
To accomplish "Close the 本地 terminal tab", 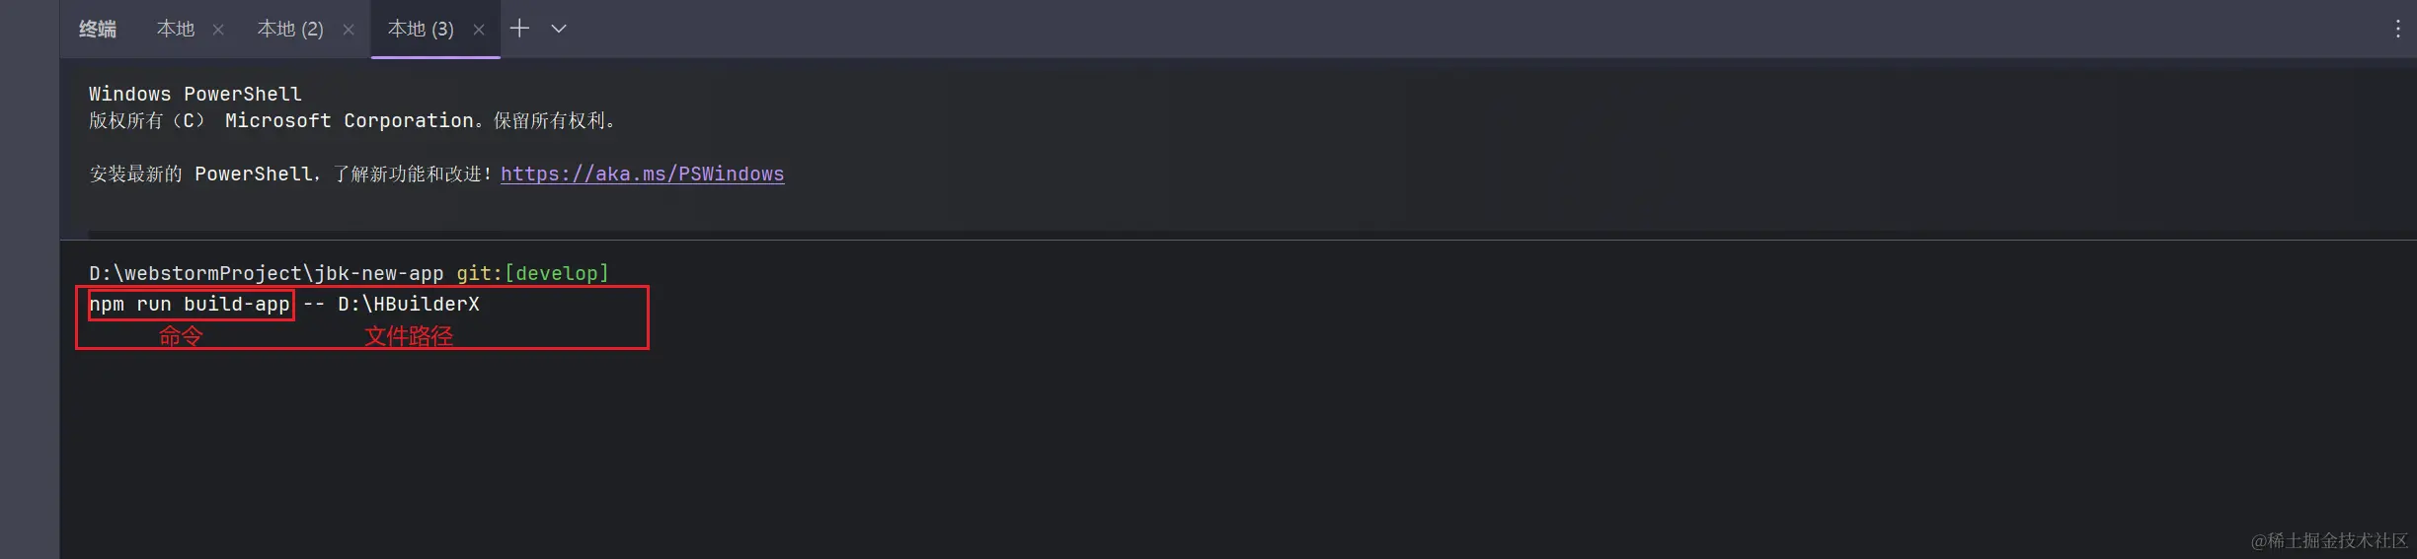I will coord(218,30).
